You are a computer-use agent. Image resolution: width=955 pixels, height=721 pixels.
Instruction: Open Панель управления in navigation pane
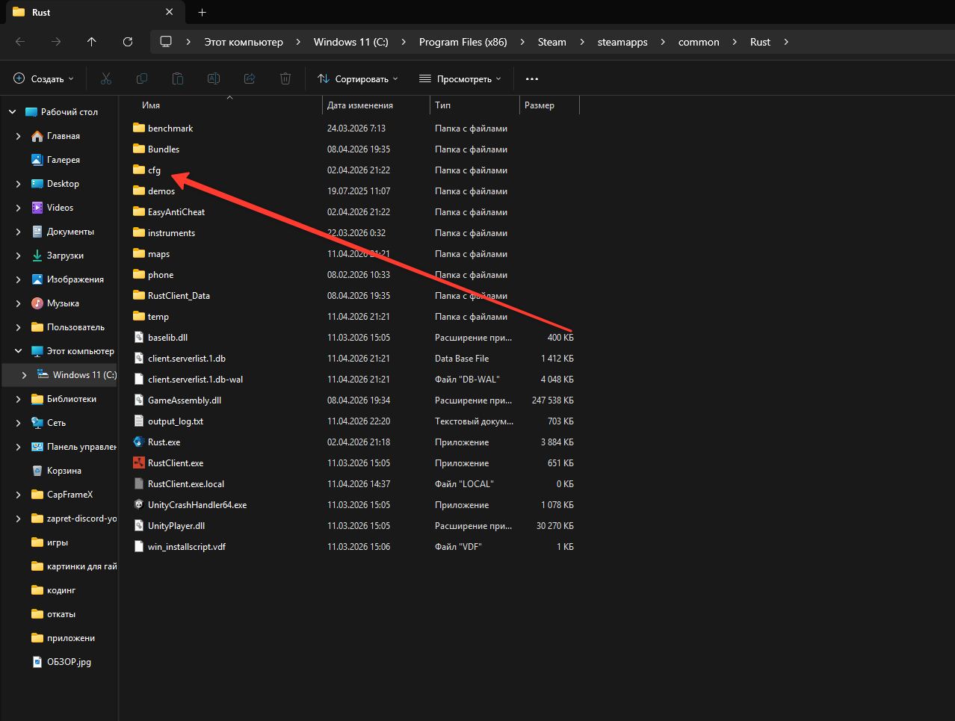74,447
